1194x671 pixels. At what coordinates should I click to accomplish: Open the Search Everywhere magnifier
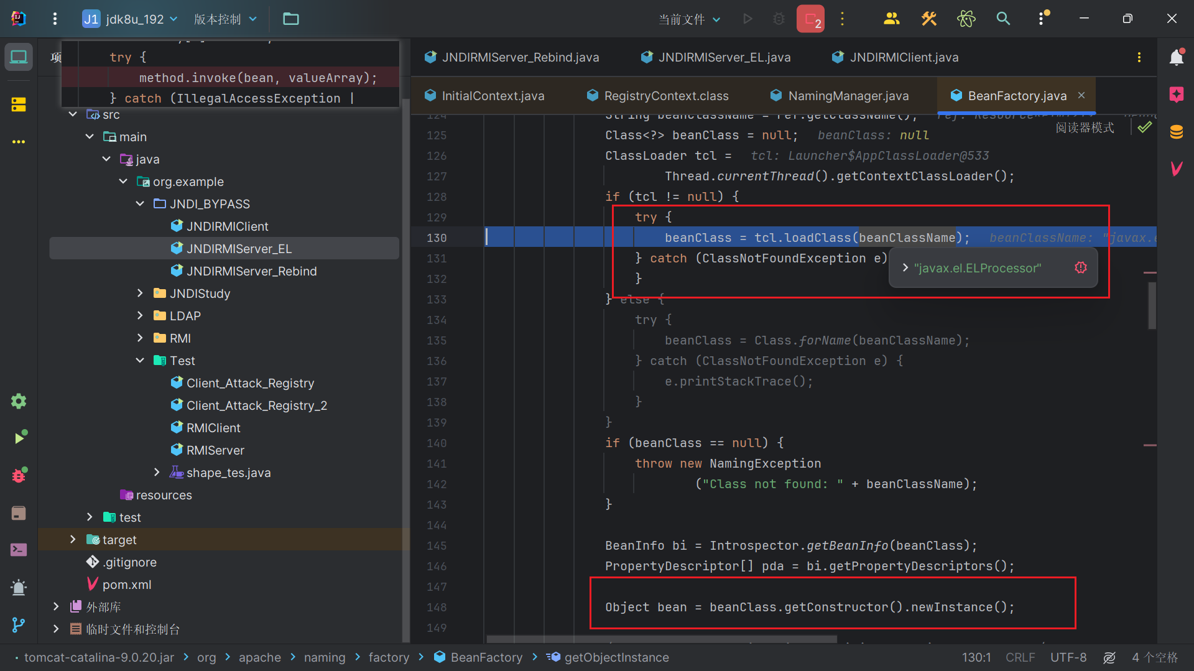(1002, 19)
